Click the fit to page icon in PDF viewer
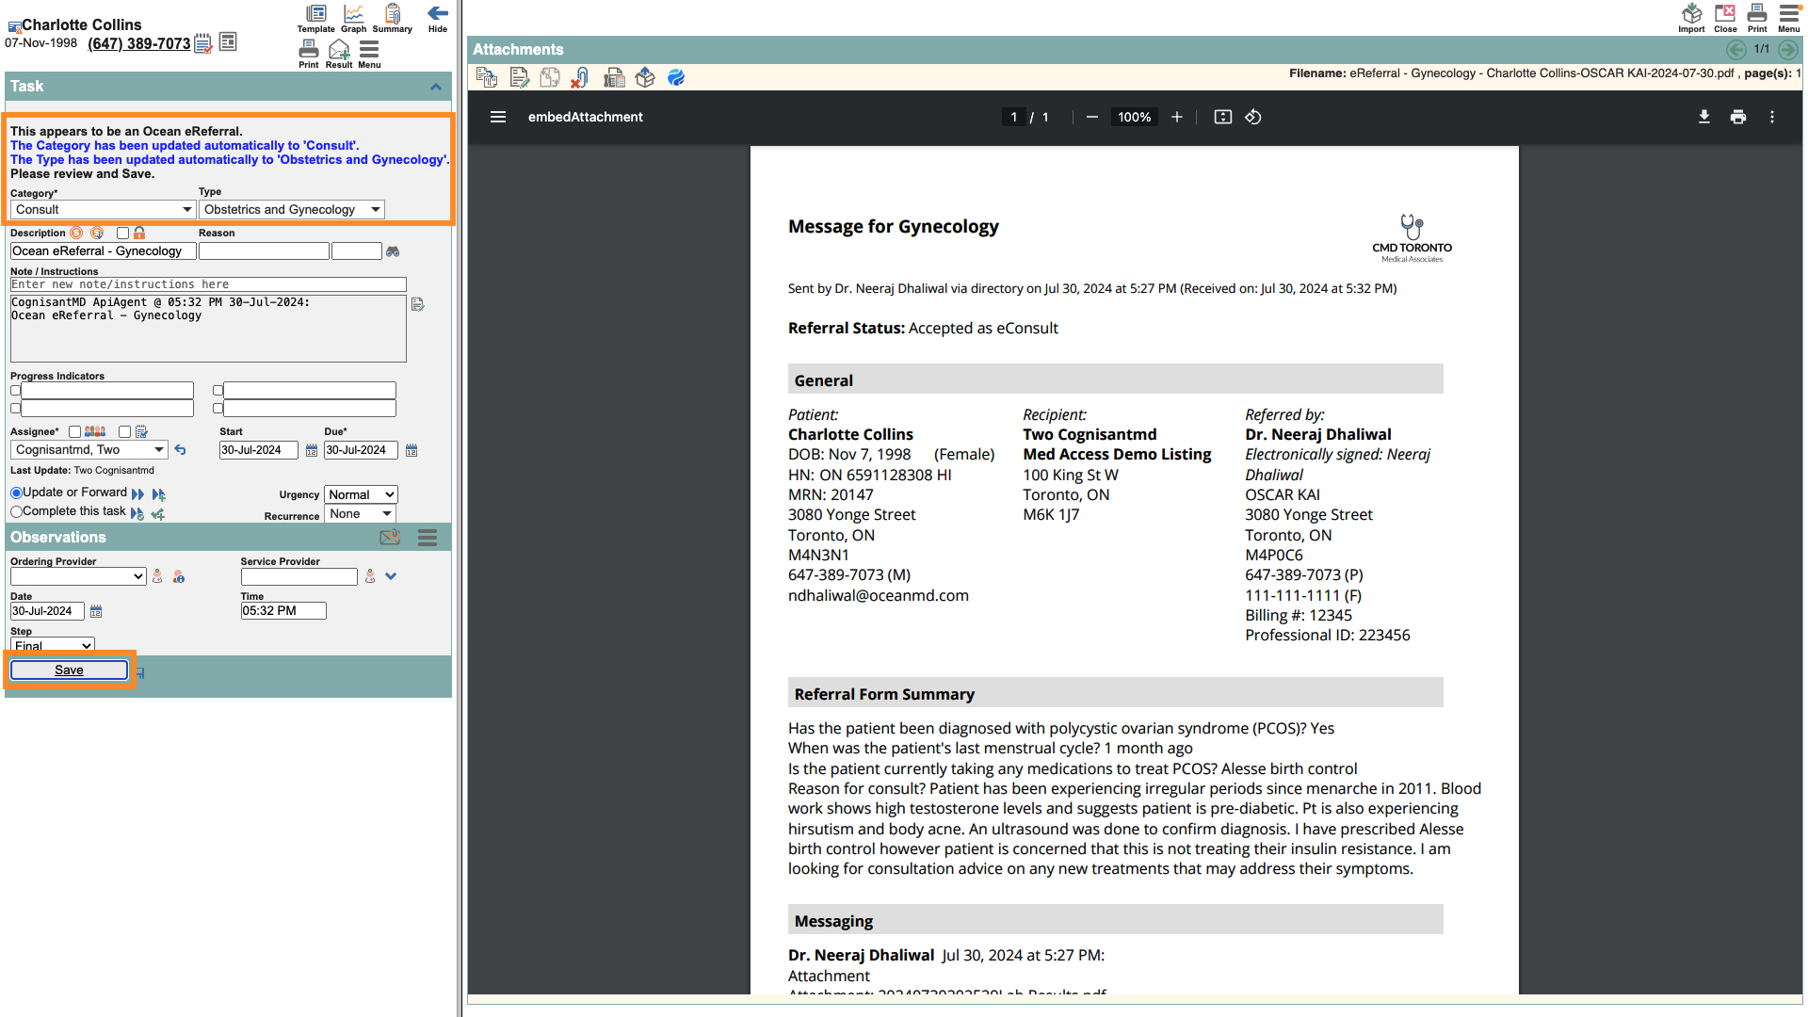The image size is (1808, 1017). 1223,117
